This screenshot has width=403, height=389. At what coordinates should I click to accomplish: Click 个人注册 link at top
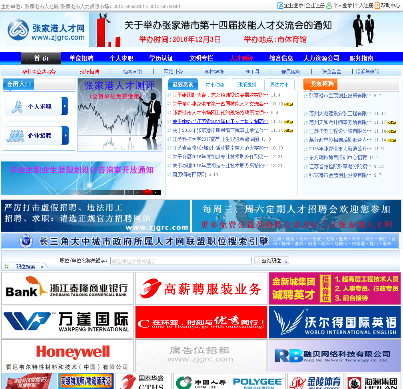coord(364,6)
